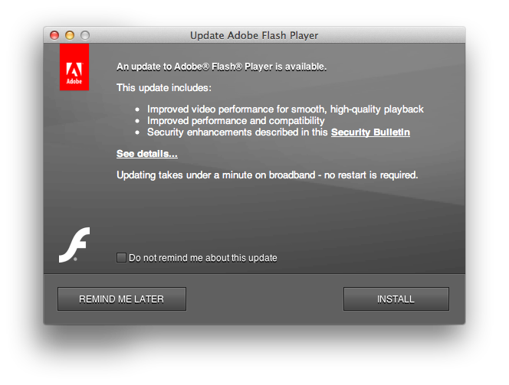The height and width of the screenshot is (385, 509).
Task: Select the 'update is available' headline text
Action: tap(222, 67)
